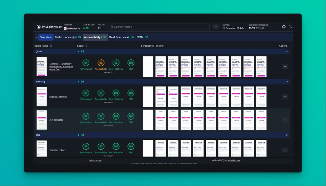Click the Emulated Mobile device icon
326x186 pixels.
[224, 28]
